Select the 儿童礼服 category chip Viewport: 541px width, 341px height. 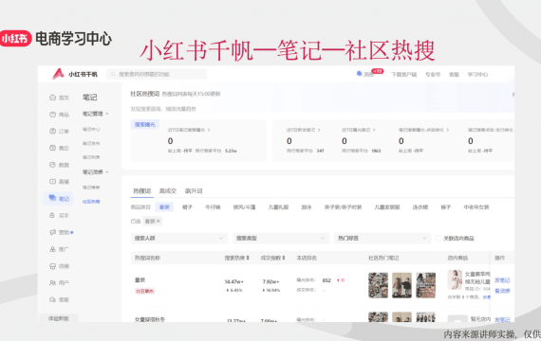pyautogui.click(x=278, y=207)
